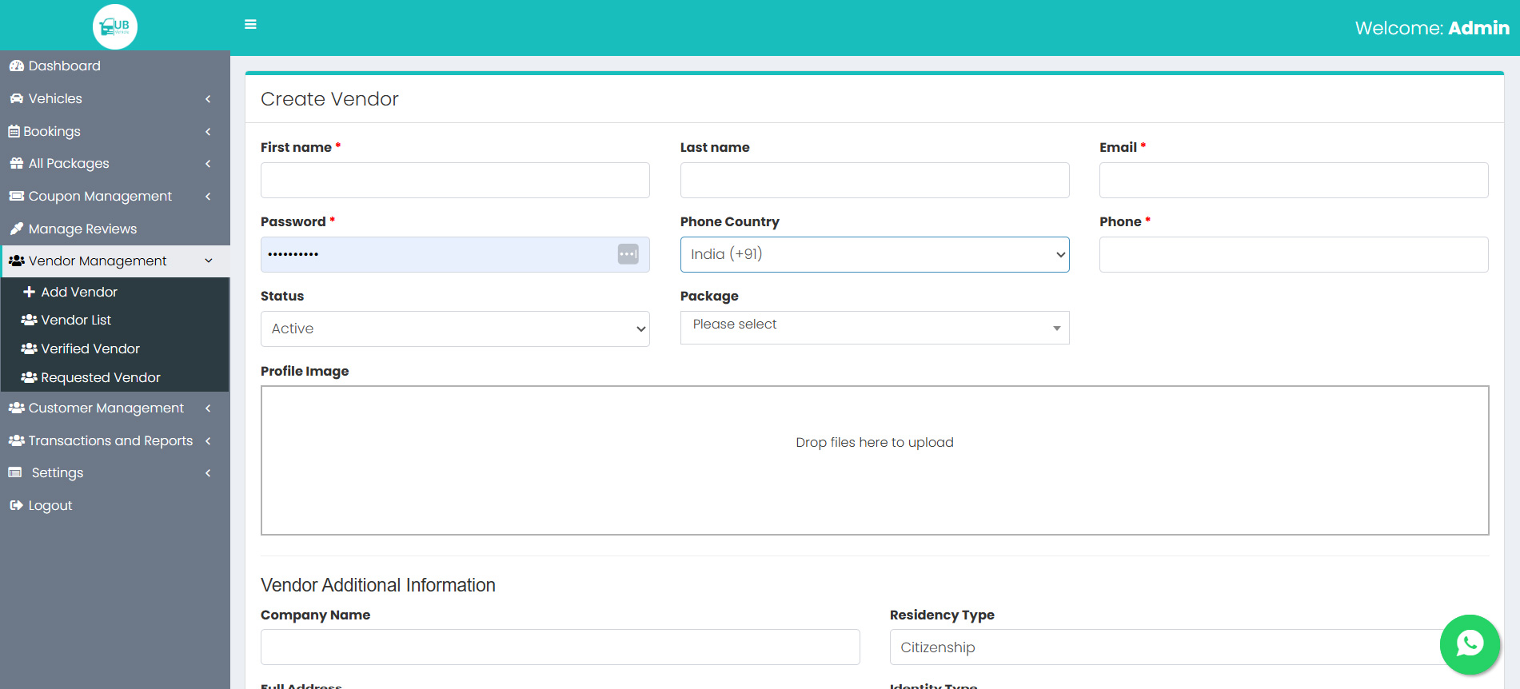1520x689 pixels.
Task: Click the Requested Vendor users icon
Action: pos(30,377)
